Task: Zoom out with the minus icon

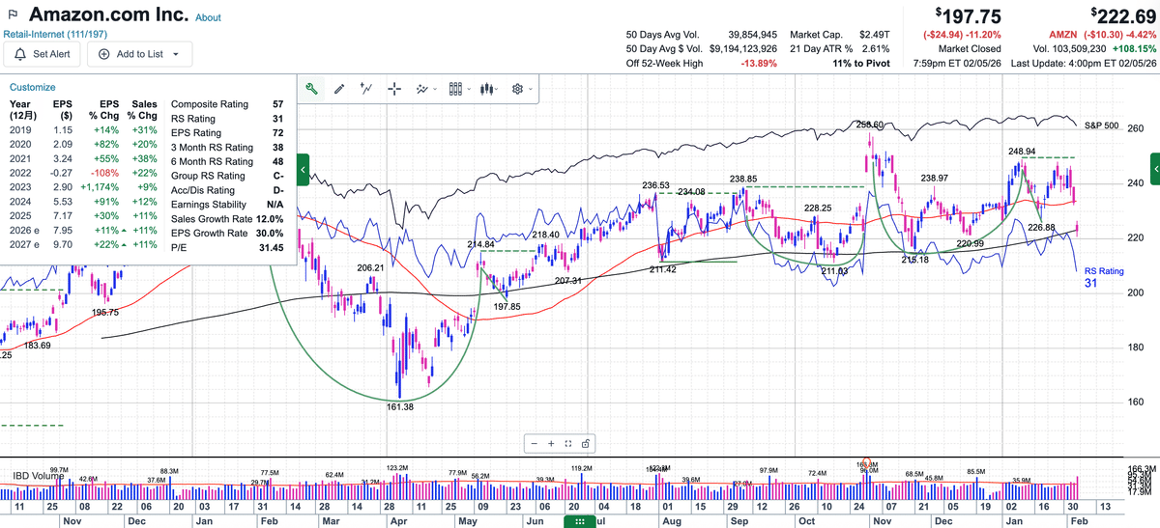Action: [535, 443]
